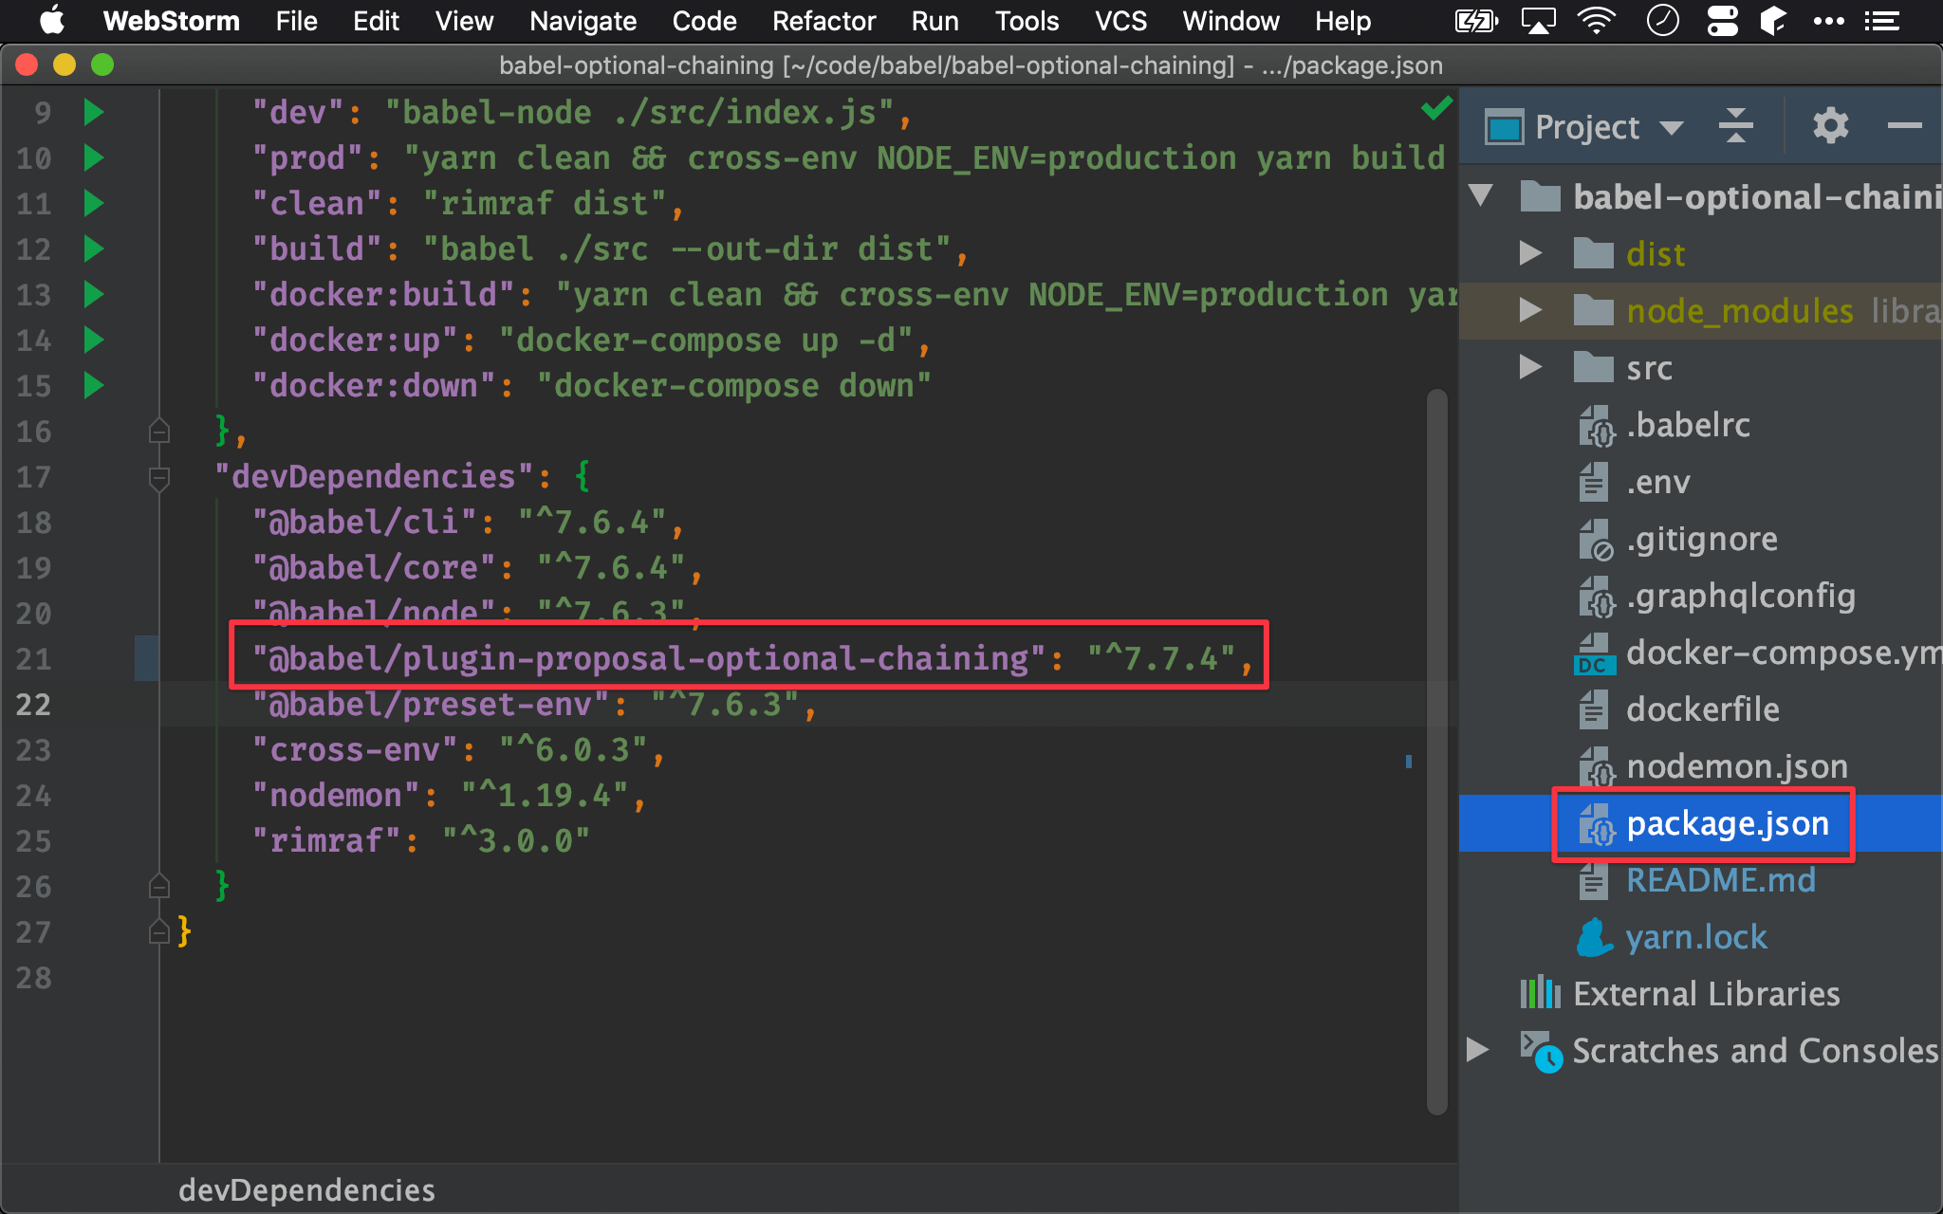Viewport: 1943px width, 1214px height.
Task: Open the Project panel settings gear
Action: click(1830, 125)
